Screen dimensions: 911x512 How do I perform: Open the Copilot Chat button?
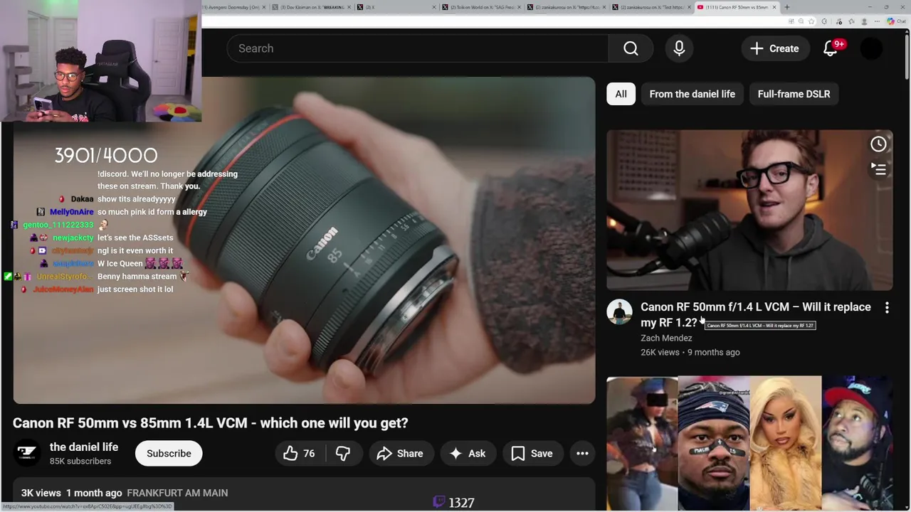[x=898, y=21]
